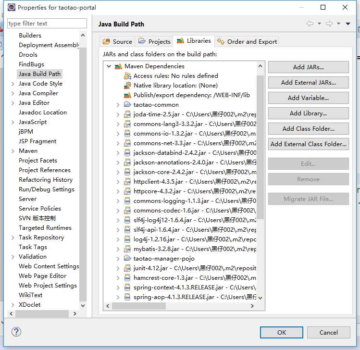Click the library list vertical scrollbar thumb
This screenshot has height=350, width=360.
pos(260,147)
